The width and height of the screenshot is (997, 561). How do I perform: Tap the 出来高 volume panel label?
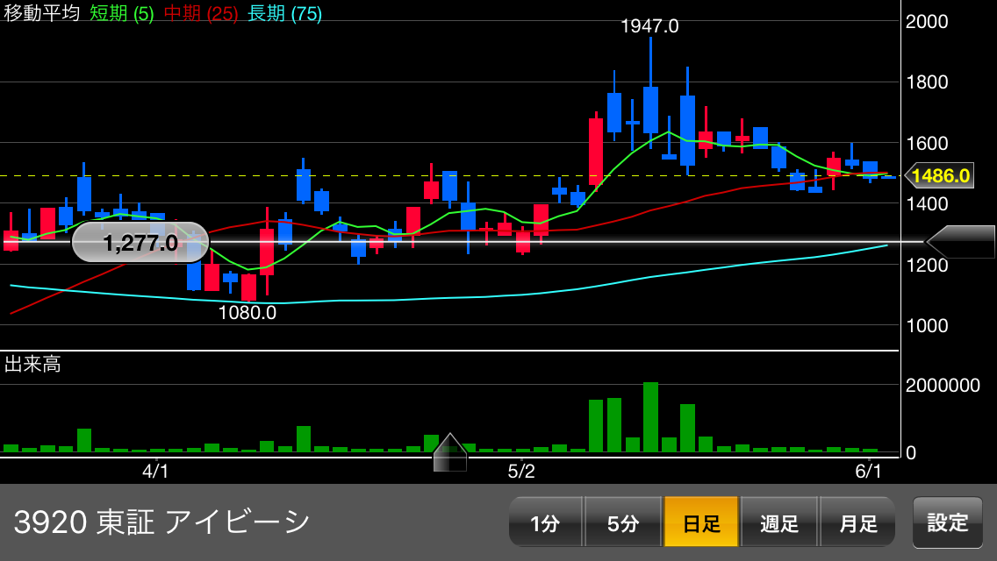32,365
